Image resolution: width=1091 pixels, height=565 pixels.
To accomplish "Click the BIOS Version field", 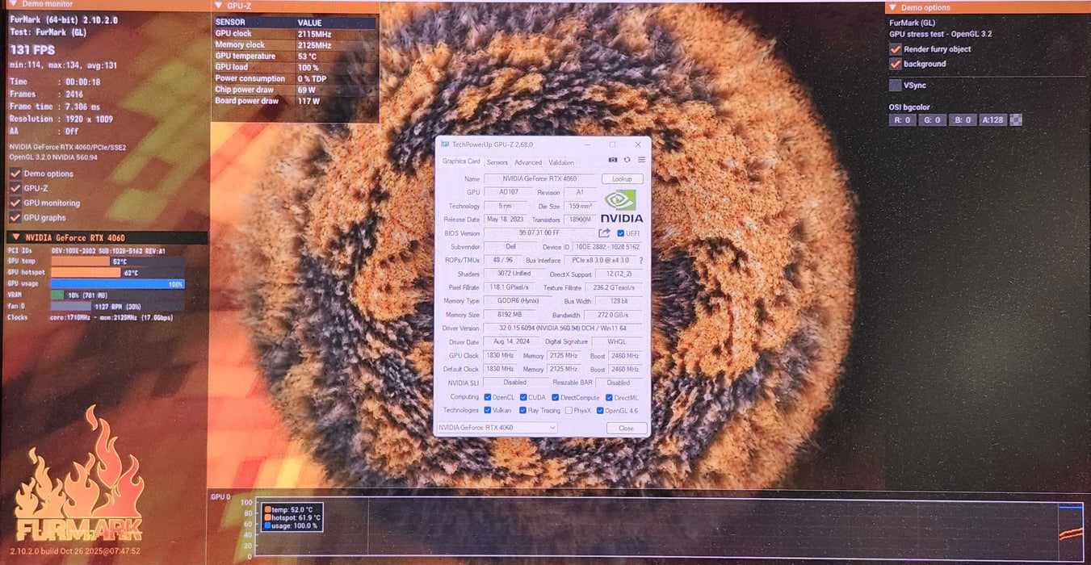I will tap(539, 233).
